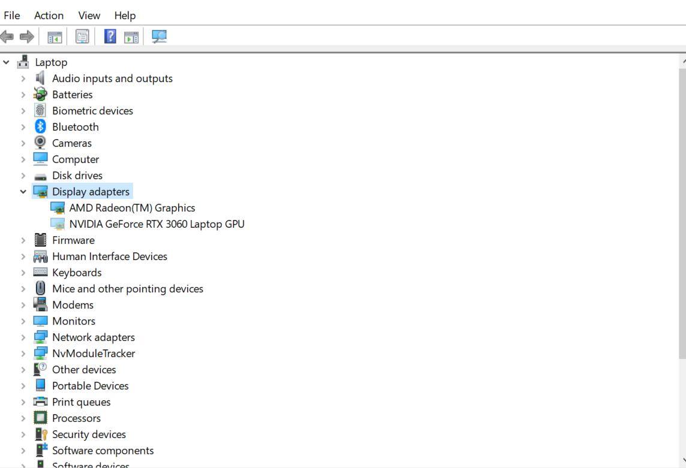Open the Action menu
Screen dimensions: 686x468
point(49,16)
